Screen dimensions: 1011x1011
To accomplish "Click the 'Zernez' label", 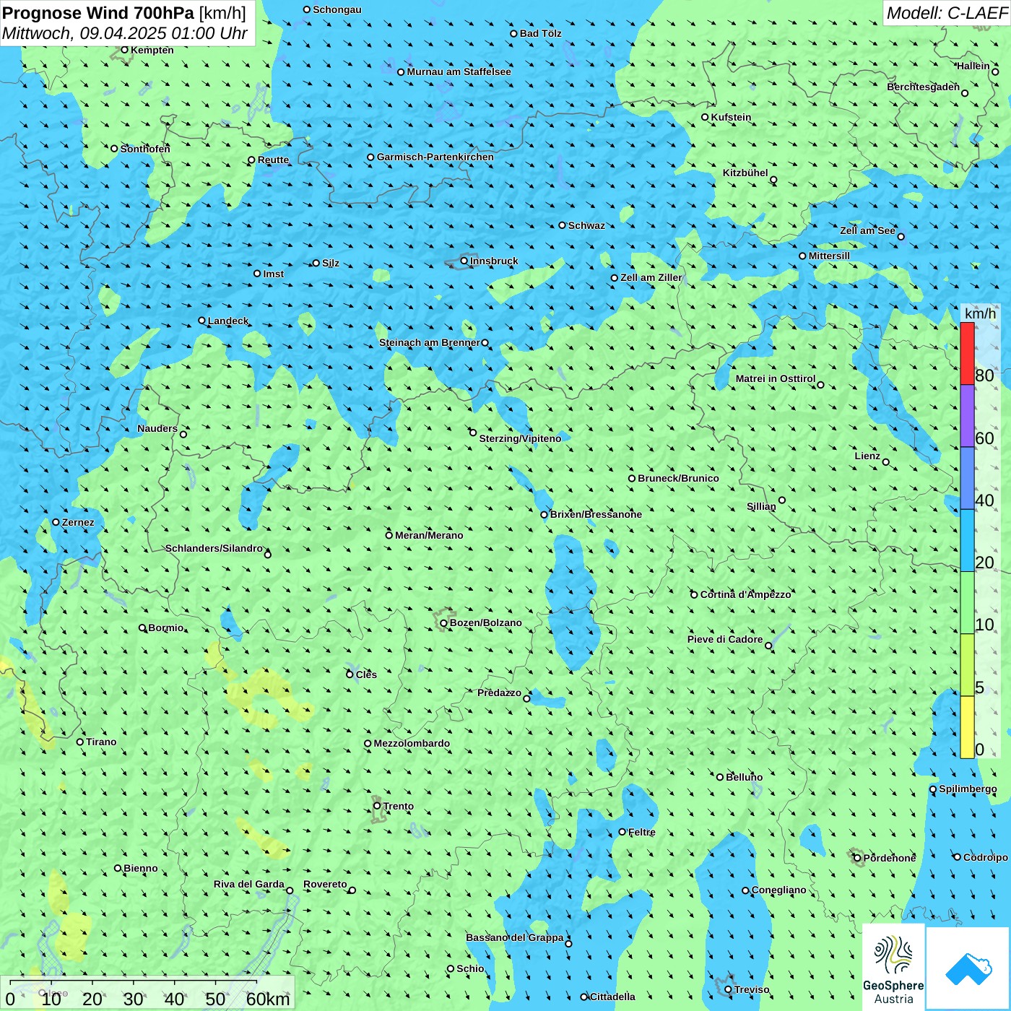I will [78, 522].
